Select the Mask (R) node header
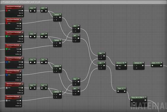This screenshot has width=167, height=112. click(x=121, y=88)
